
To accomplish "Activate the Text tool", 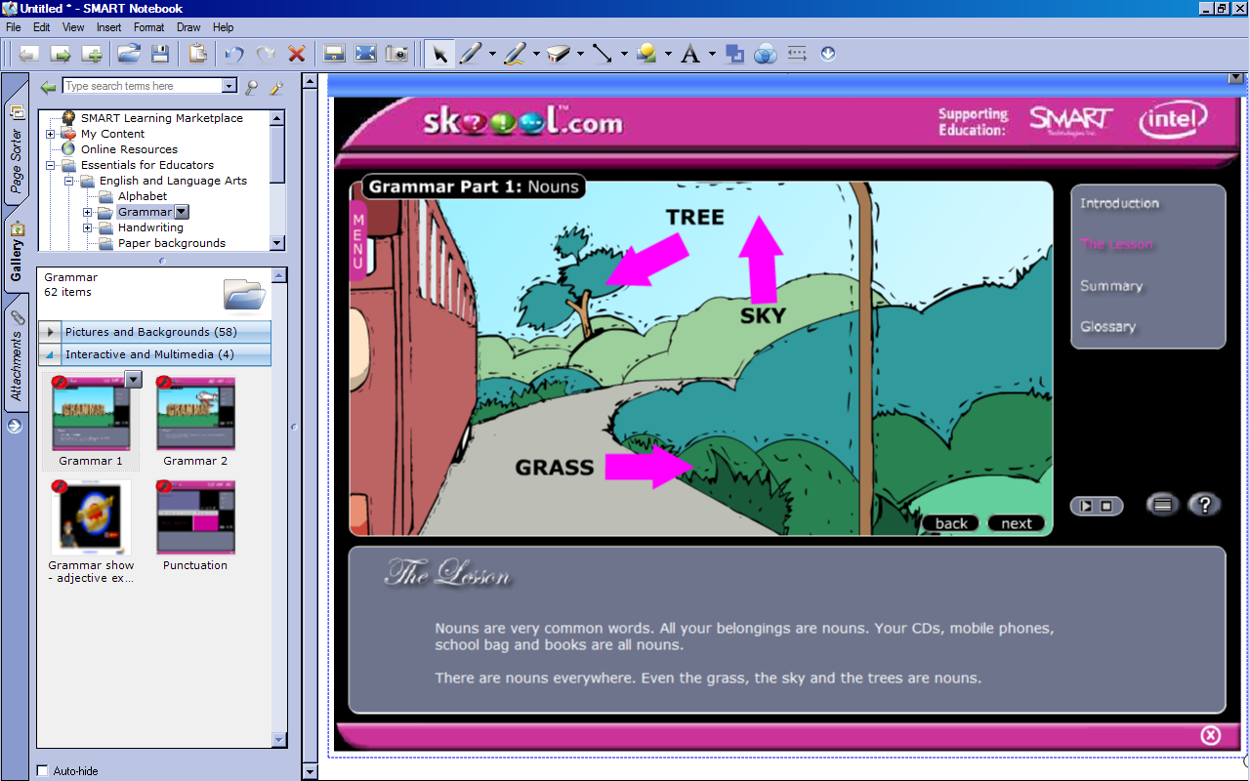I will coord(690,54).
